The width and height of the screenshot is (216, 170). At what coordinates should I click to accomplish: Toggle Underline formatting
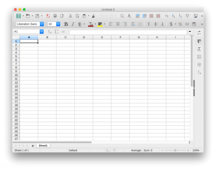tap(80, 24)
